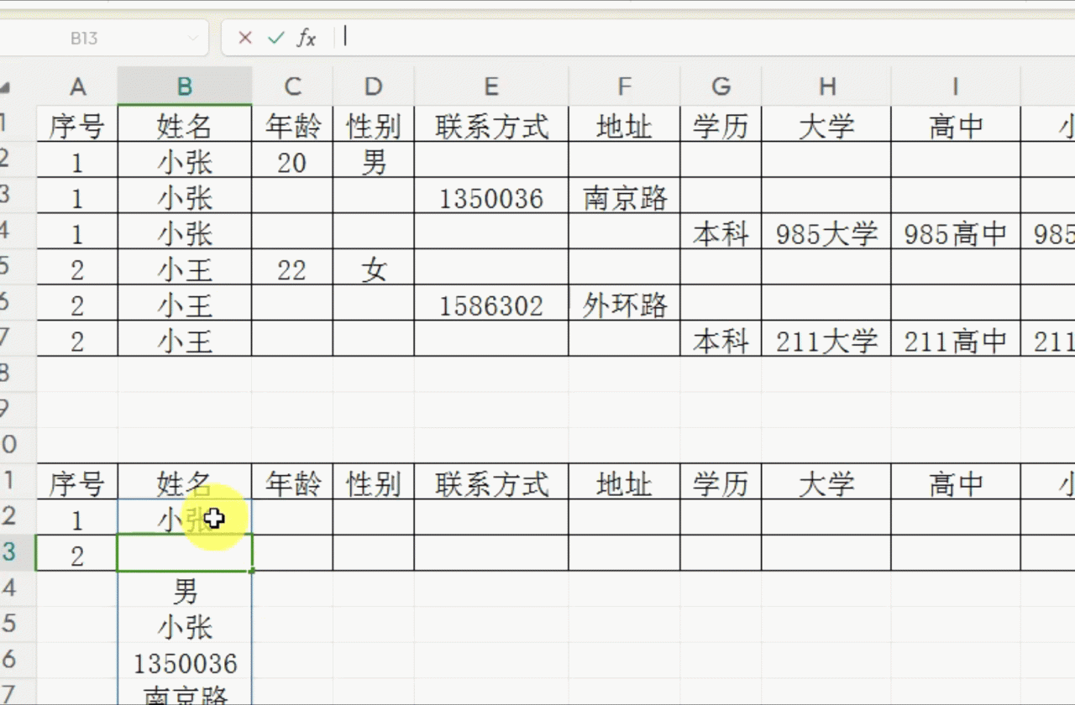The width and height of the screenshot is (1075, 705).
Task: Select column H header
Action: (827, 86)
